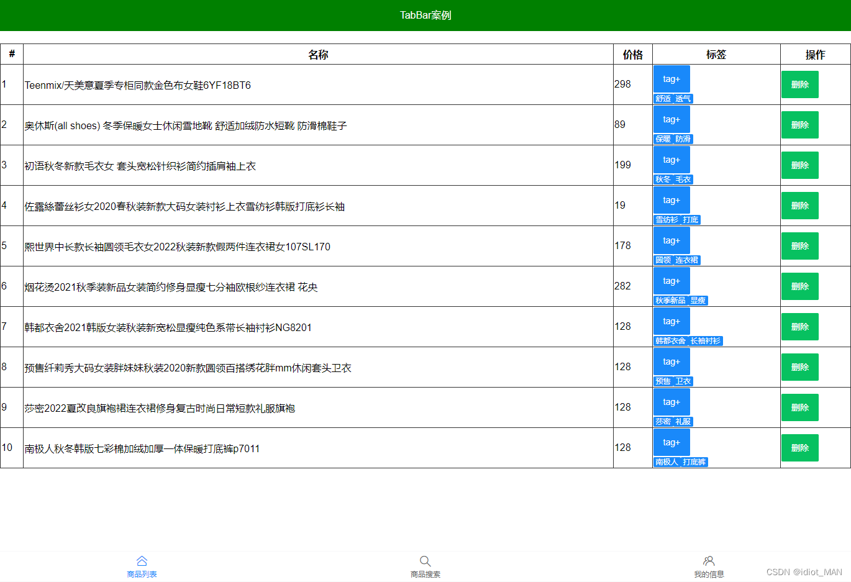The width and height of the screenshot is (851, 582).
Task: Add a tag to the 佐露絲 row
Action: click(x=671, y=200)
